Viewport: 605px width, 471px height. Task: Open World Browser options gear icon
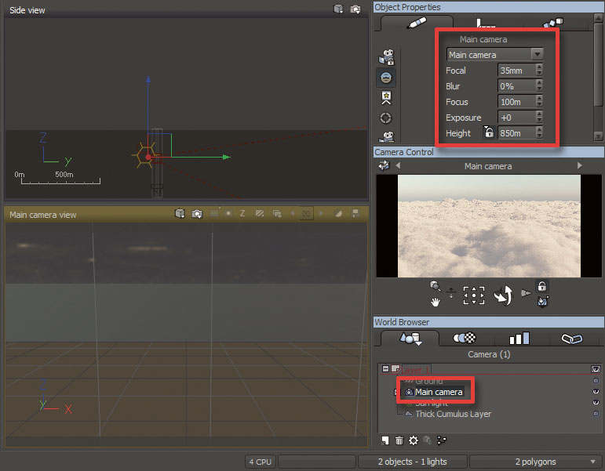(x=414, y=440)
